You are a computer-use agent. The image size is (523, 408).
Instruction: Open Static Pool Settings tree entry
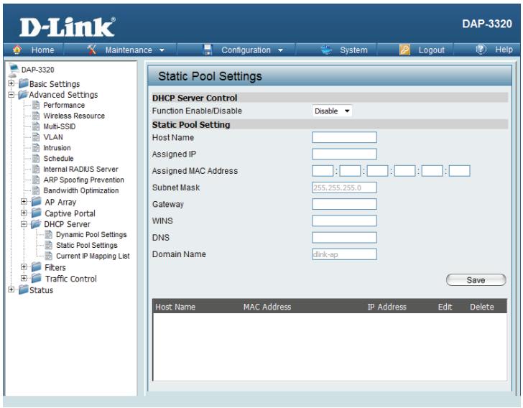(87, 245)
